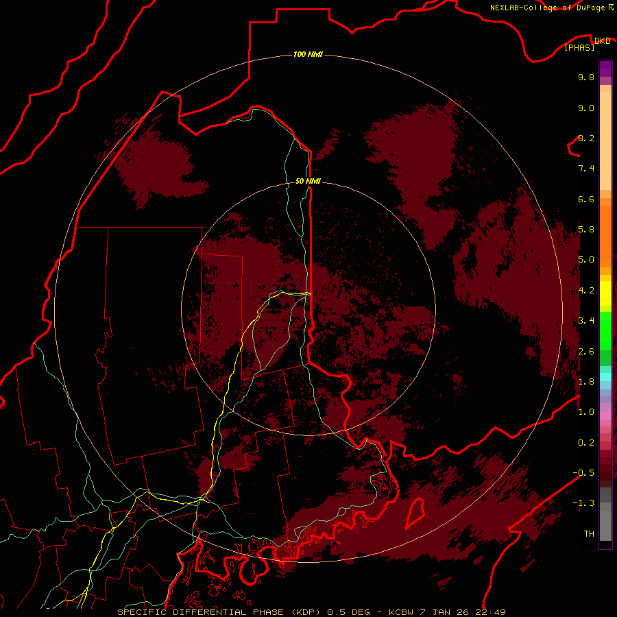Click the 3.4 scale value
The image size is (617, 617).
coord(586,321)
